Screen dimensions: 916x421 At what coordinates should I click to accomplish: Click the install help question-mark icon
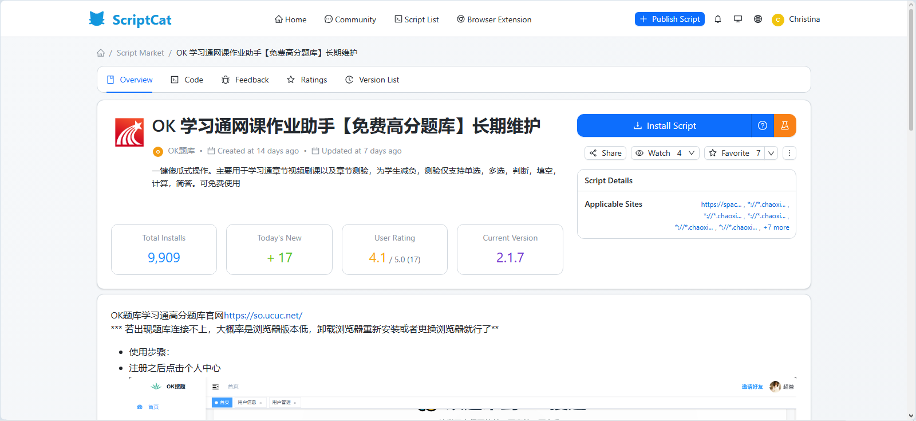pyautogui.click(x=763, y=125)
